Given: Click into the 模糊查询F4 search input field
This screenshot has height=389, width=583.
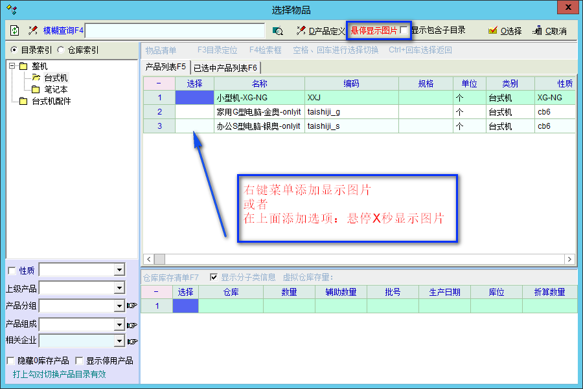Looking at the screenshot, I should [175, 30].
